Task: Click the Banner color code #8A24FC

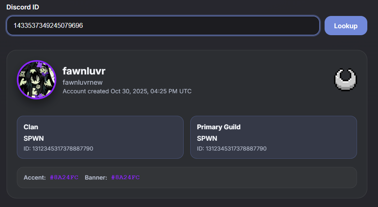Action: 125,178
